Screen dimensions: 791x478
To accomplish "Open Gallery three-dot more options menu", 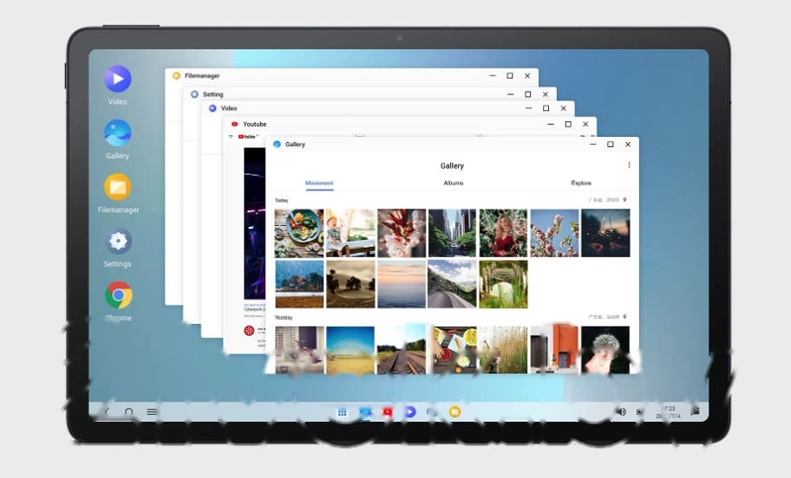I will point(629,165).
